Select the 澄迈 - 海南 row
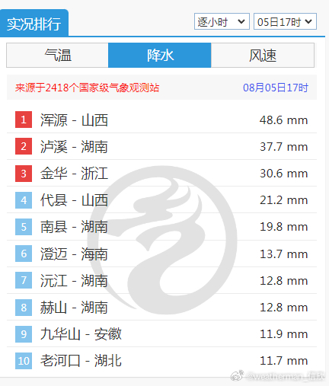329x386 pixels. tap(161, 254)
